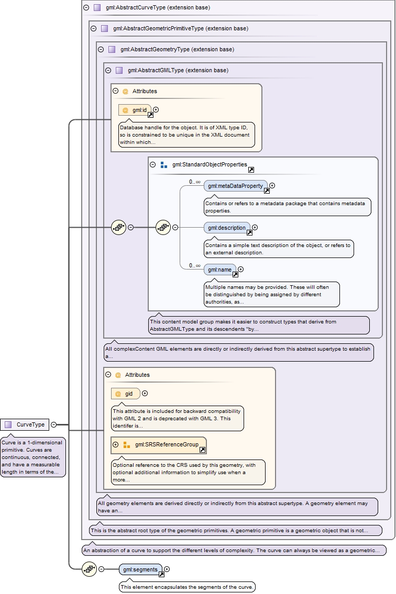Follow gml:SRSReferenceGroup reference arrow
Screen dimensions: 396x594
pos(203,450)
